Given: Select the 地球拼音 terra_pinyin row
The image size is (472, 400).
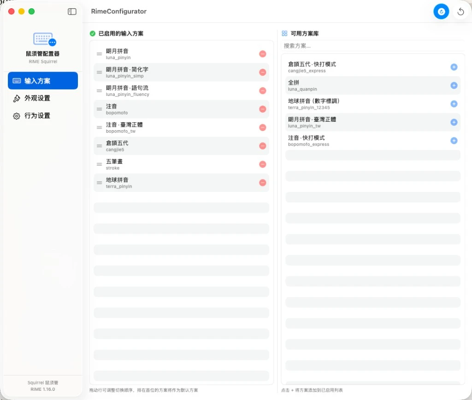Looking at the screenshot, I should click(181, 183).
